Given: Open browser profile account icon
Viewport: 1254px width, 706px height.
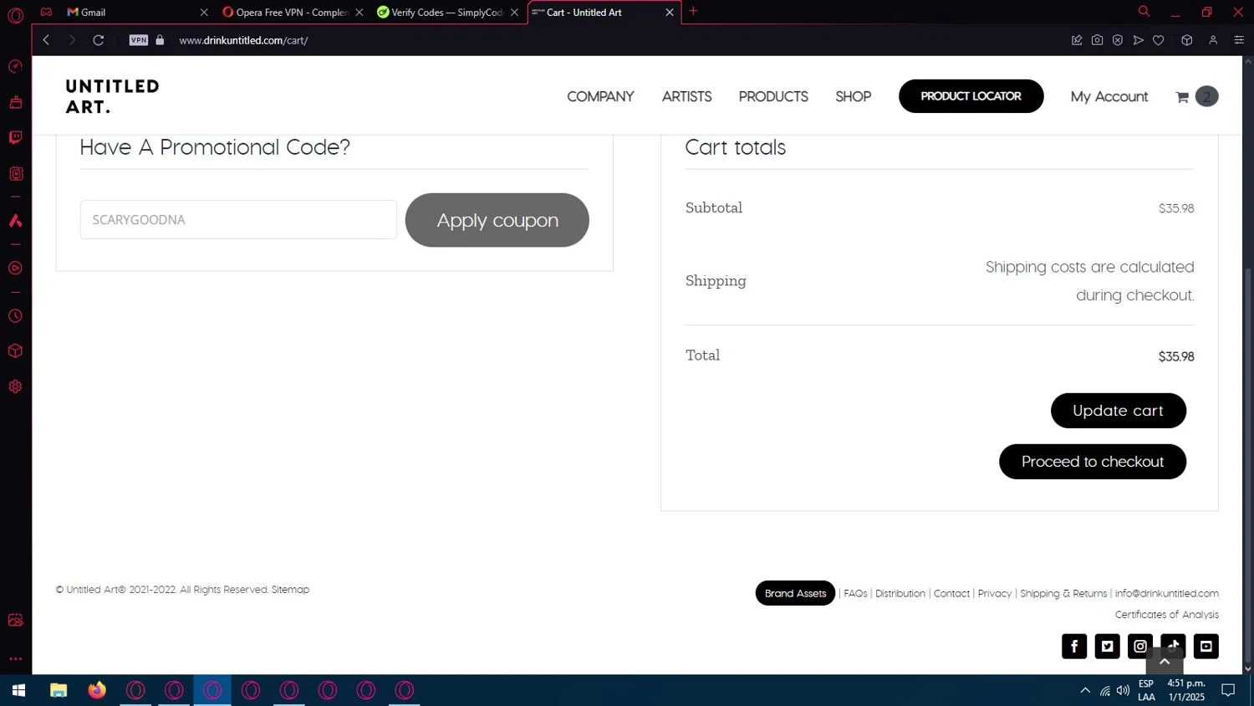Looking at the screenshot, I should click(1213, 40).
